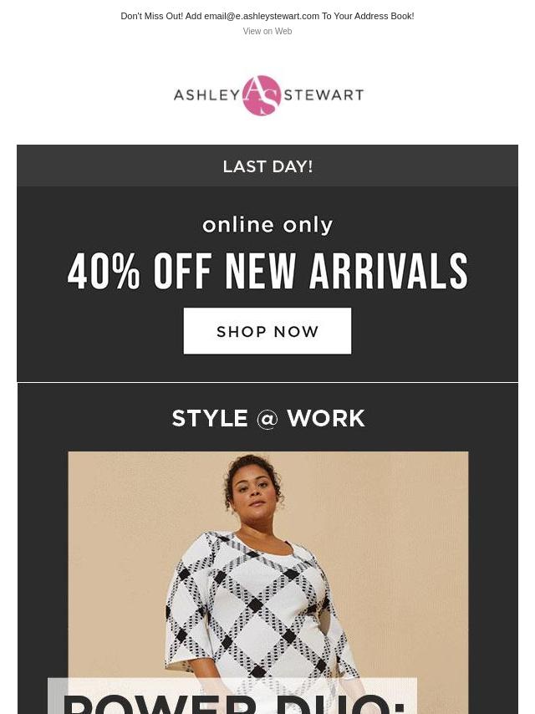Viewport: 535px width, 714px height.
Task: Open the View on Web link
Action: (267, 32)
